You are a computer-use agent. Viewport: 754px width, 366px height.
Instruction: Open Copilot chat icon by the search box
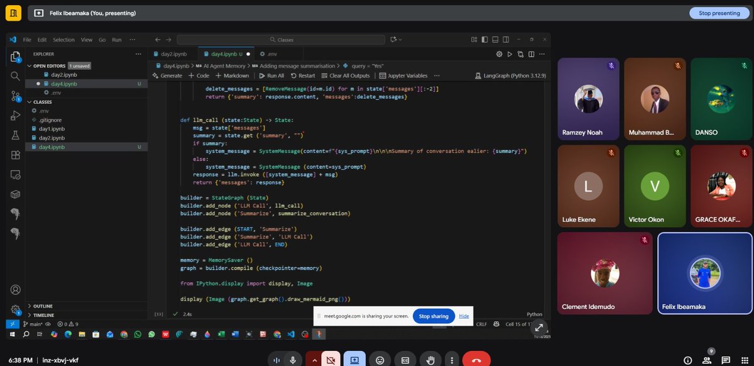393,39
